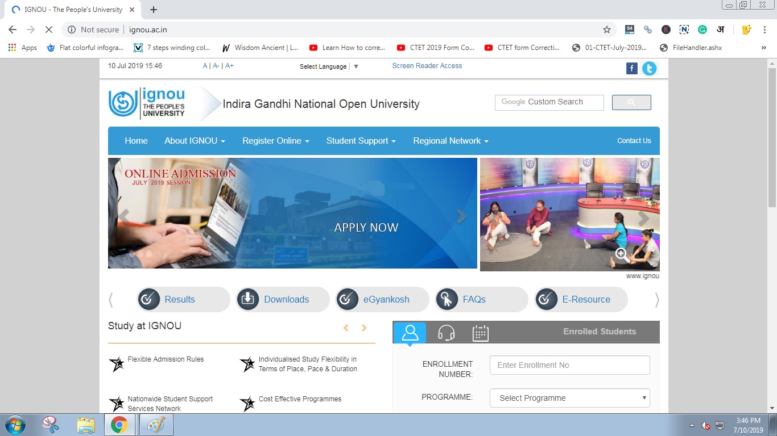Expand the Student Support menu

[x=361, y=141]
